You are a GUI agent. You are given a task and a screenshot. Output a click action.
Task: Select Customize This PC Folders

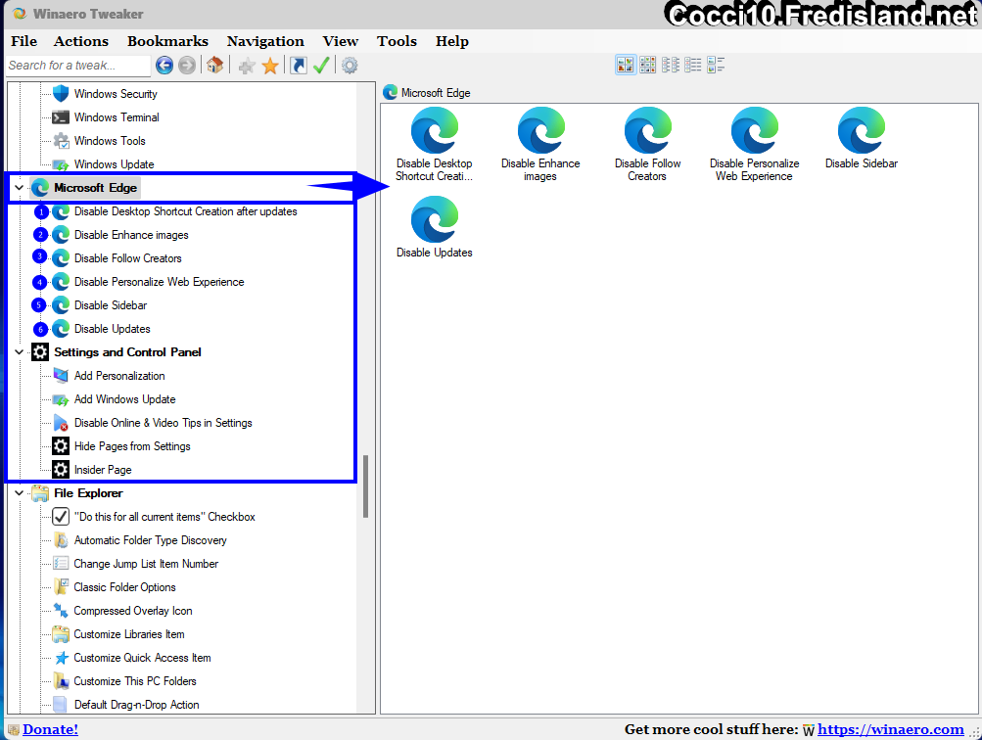click(135, 681)
